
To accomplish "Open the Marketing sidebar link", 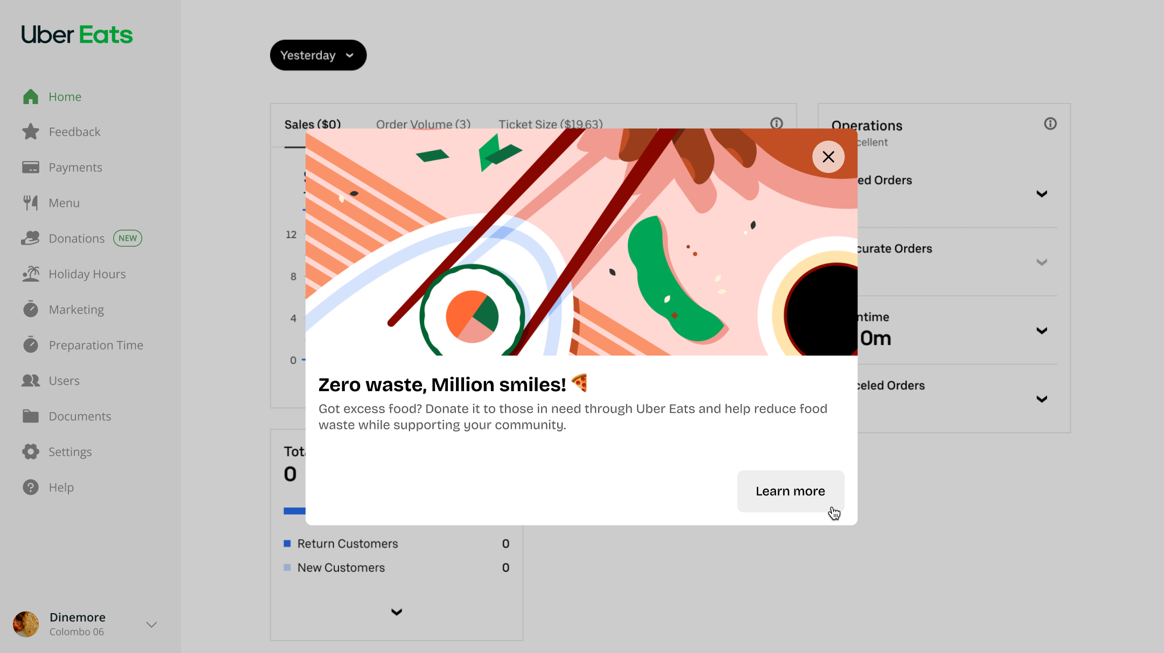I will pyautogui.click(x=76, y=309).
